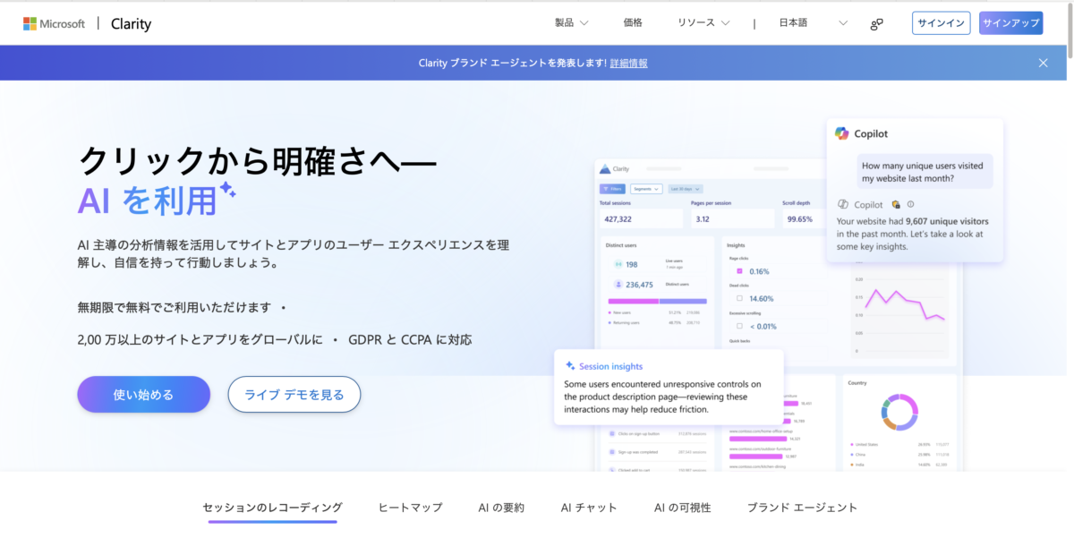Click the Excessive scrolling icon
Viewport: 1074px width, 538px height.
[x=739, y=326]
